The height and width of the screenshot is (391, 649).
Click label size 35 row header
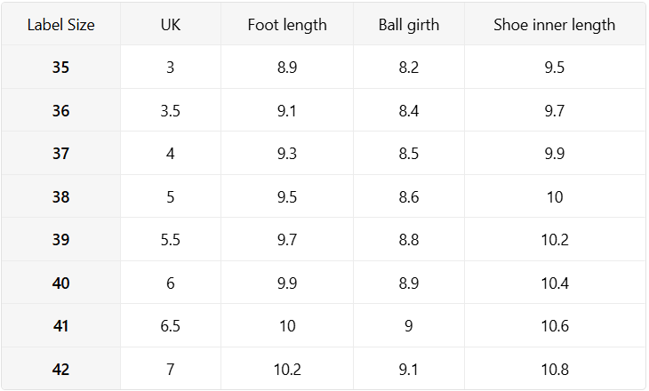point(60,68)
